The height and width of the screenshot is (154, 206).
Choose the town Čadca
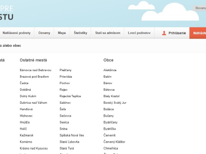point(24,83)
